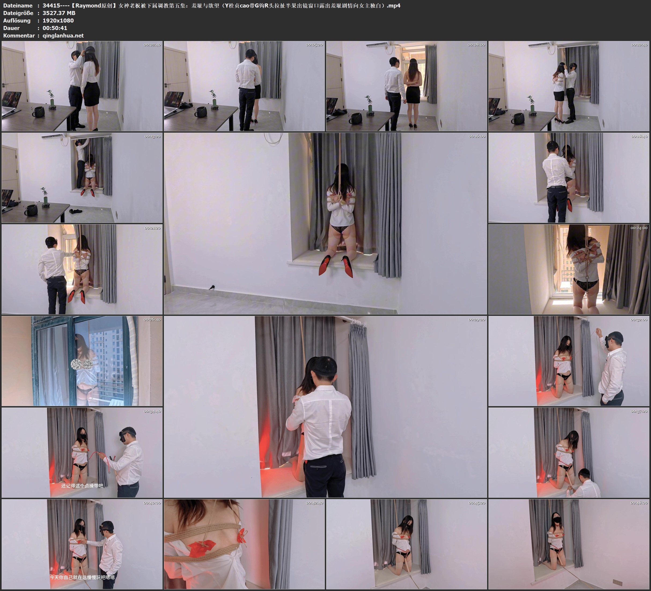Select the frame timestamped 00:21:20
Screen dimensions: 651x591
[x=82, y=269]
